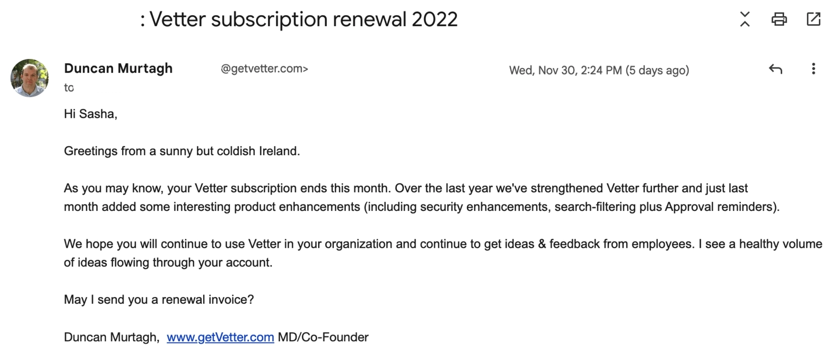Click the print icon beside the subject
The width and height of the screenshot is (827, 358).
(x=780, y=20)
